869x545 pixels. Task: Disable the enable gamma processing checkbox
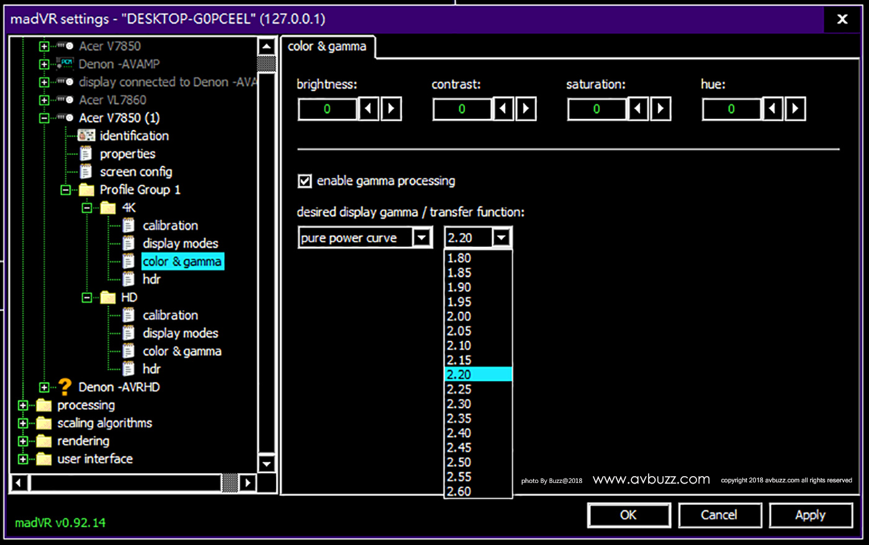[305, 181]
